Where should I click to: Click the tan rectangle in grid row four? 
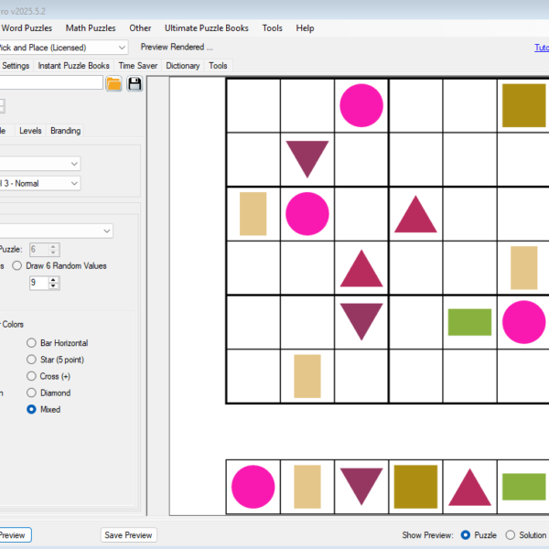tap(523, 268)
